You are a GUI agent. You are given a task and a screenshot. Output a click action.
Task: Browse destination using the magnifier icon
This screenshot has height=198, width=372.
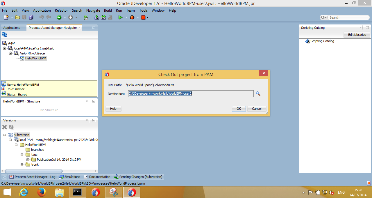coord(258,94)
